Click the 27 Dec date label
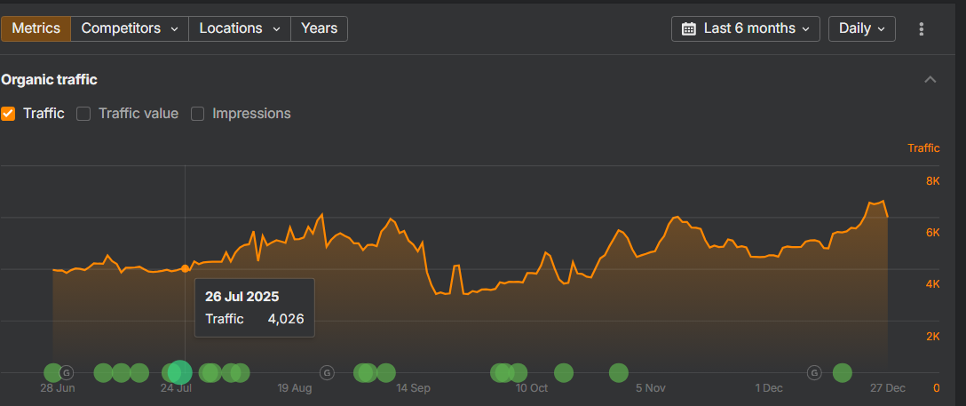The height and width of the screenshot is (406, 966). pyautogui.click(x=887, y=388)
